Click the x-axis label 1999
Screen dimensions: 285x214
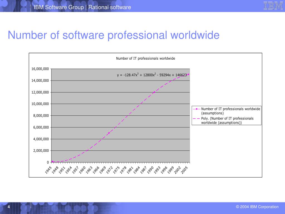(x=171, y=170)
